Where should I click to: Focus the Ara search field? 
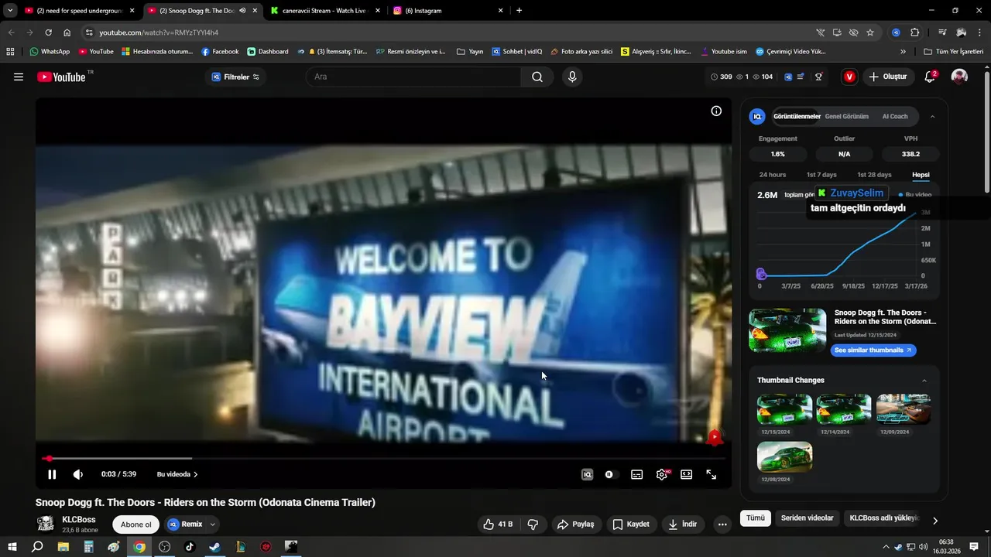point(414,77)
